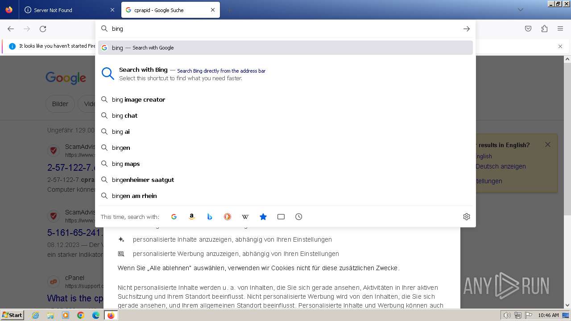Launch Windows Media Player from taskbar
The image size is (571, 321).
(66, 315)
